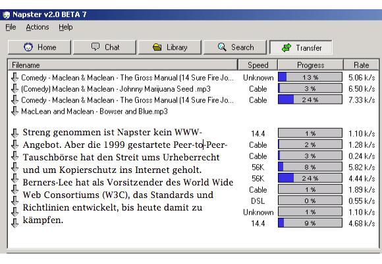This screenshot has width=382, height=264.
Task: Click download arrow of the 14.4 row at 1.10 k/s
Action: click(14, 133)
